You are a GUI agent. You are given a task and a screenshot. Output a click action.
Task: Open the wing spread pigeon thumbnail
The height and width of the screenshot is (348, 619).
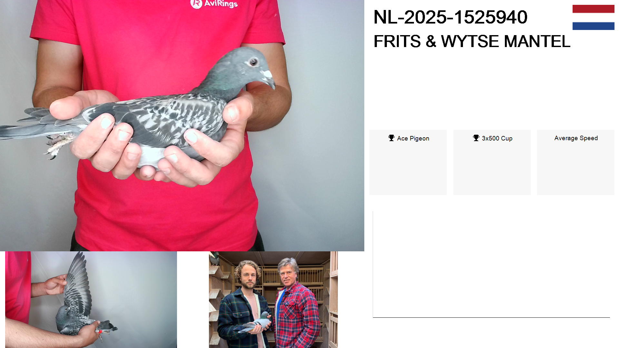(91, 300)
